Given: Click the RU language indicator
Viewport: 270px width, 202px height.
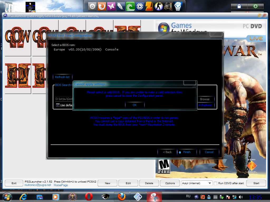Looking at the screenshot, I should (188, 196).
